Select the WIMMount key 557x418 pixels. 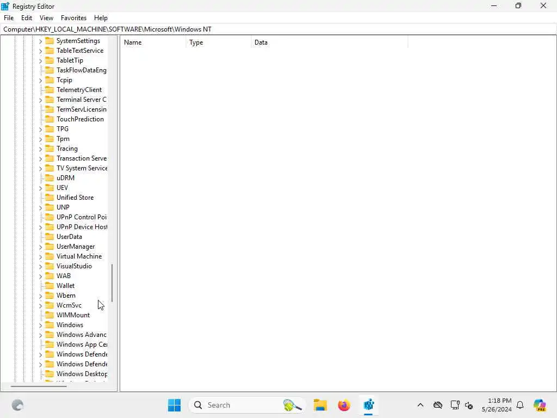point(73,315)
